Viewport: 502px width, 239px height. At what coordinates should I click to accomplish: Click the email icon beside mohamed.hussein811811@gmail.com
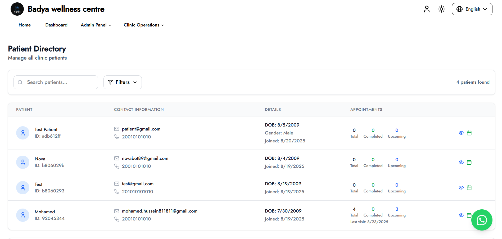pos(117,211)
